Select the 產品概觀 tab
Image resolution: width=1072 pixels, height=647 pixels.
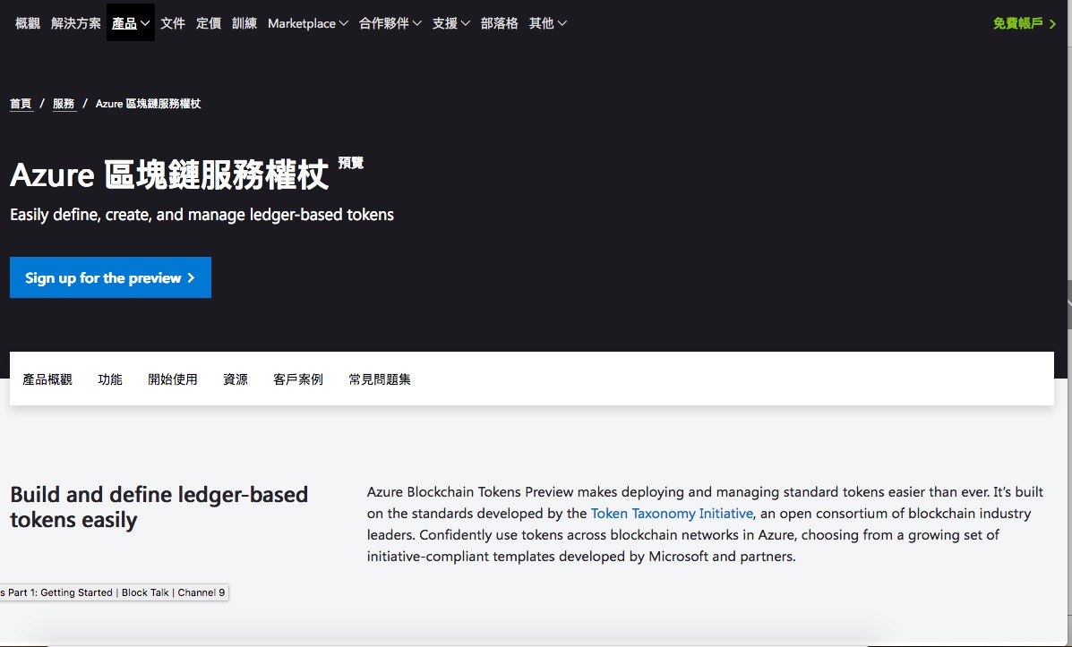(x=47, y=379)
